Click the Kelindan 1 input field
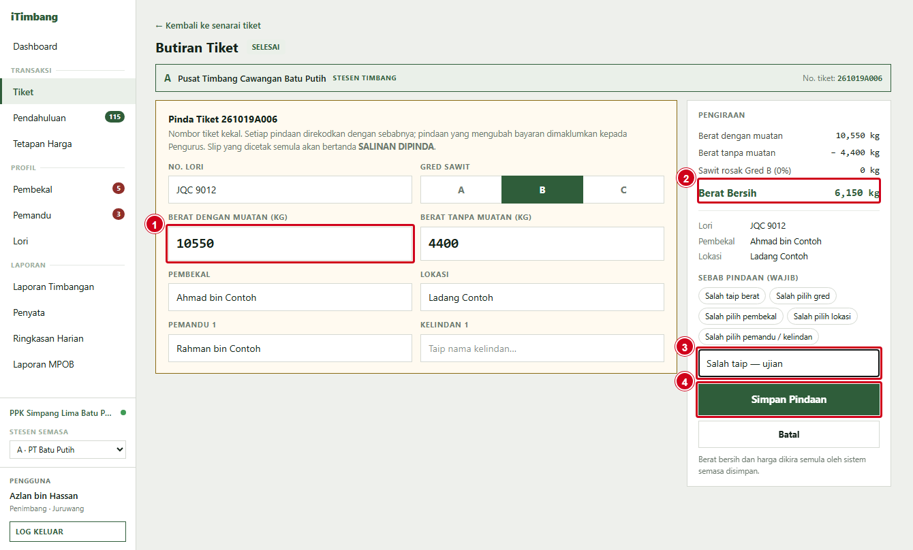 (542, 349)
